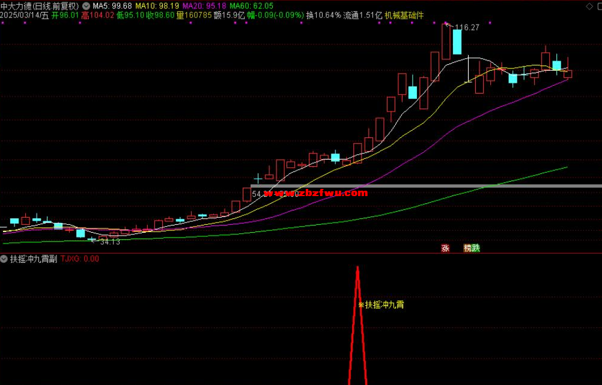Click the TJXG value label
602x385 pixels.
click(80, 259)
